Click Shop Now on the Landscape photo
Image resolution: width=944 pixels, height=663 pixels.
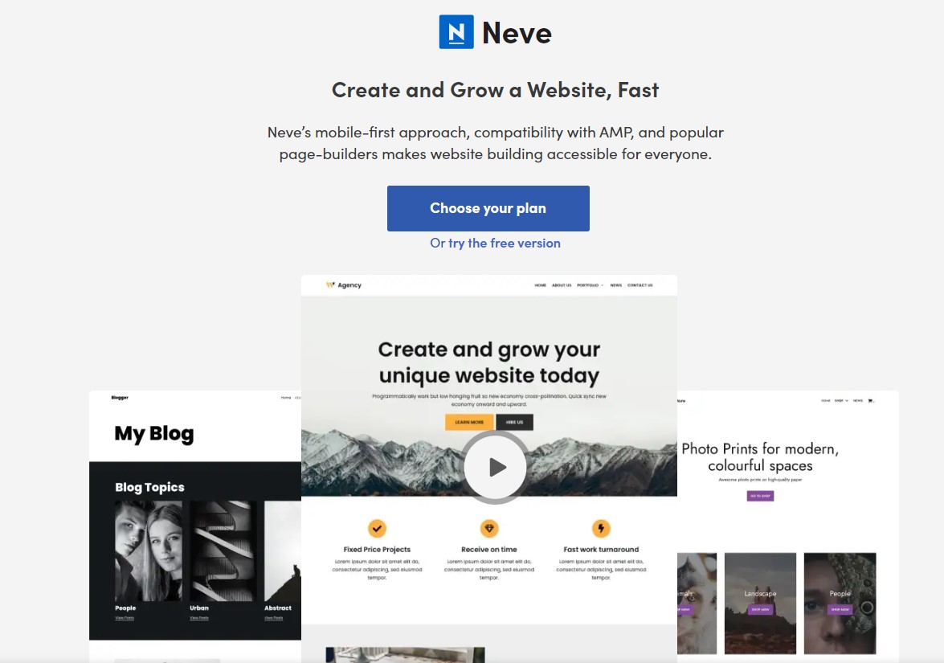point(760,609)
